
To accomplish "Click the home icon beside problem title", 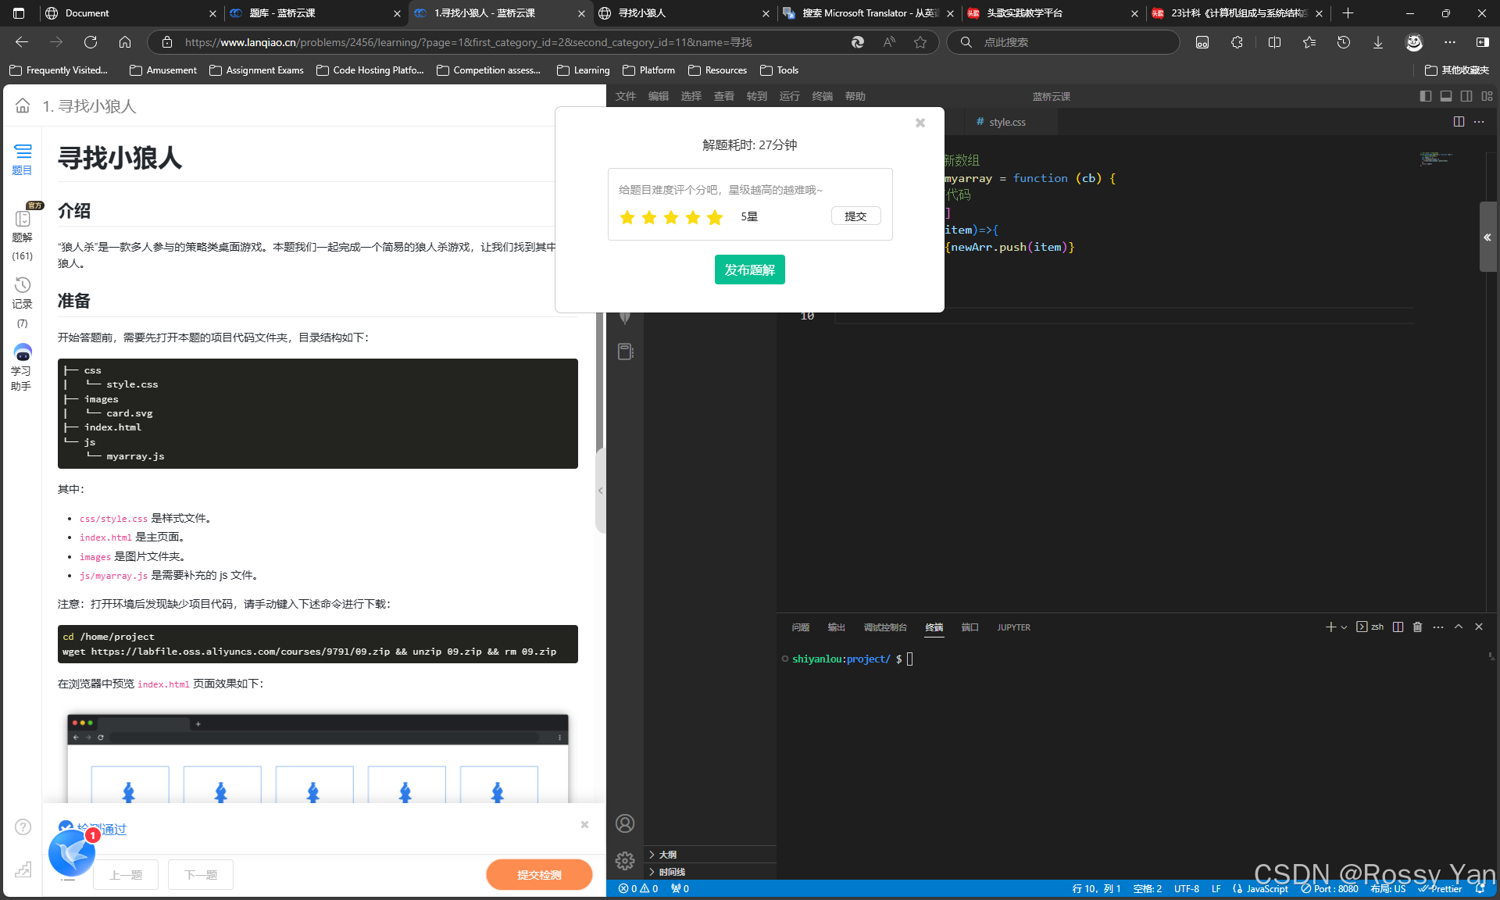I will [x=23, y=105].
